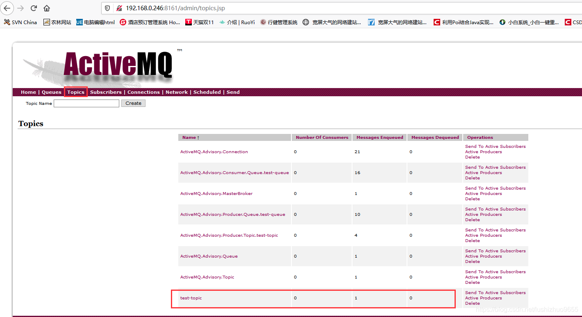582x317 pixels.
Task: Open the 天猫双11 bookmark
Action: click(x=200, y=22)
